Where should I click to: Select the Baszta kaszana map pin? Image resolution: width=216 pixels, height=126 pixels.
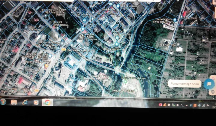tap(117, 44)
